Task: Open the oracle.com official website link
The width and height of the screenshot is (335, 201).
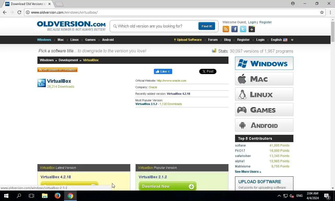Action: point(171,81)
